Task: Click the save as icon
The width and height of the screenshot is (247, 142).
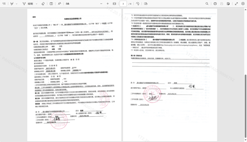Action: pos(228,4)
